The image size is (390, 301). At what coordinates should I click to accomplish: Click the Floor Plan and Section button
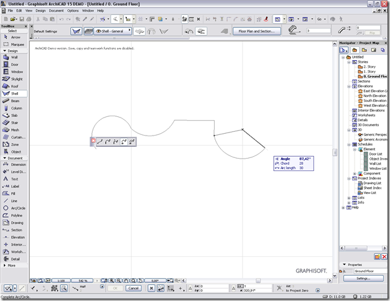click(x=257, y=31)
